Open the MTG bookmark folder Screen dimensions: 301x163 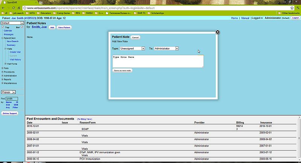click(x=30, y=13)
